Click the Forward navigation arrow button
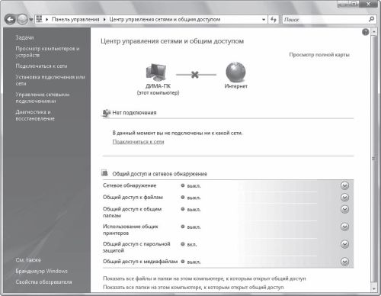The image size is (381, 296). click(x=23, y=20)
